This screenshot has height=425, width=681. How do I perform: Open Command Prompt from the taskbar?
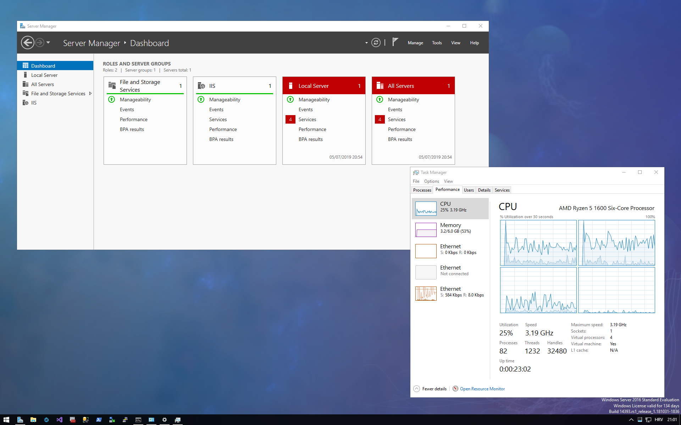tap(138, 420)
